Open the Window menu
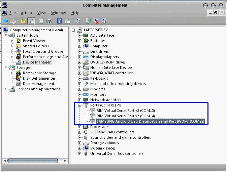This screenshot has width=227, height=172. (x=58, y=13)
